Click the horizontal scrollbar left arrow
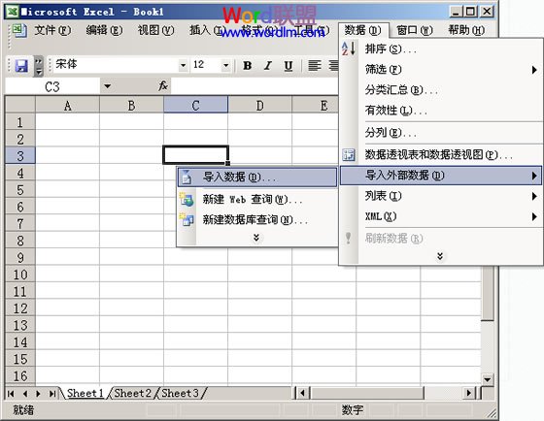Viewport: 544px width, 421px height. 302,393
